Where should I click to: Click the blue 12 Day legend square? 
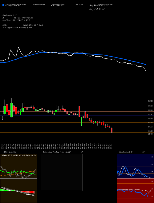[x=3, y=5]
